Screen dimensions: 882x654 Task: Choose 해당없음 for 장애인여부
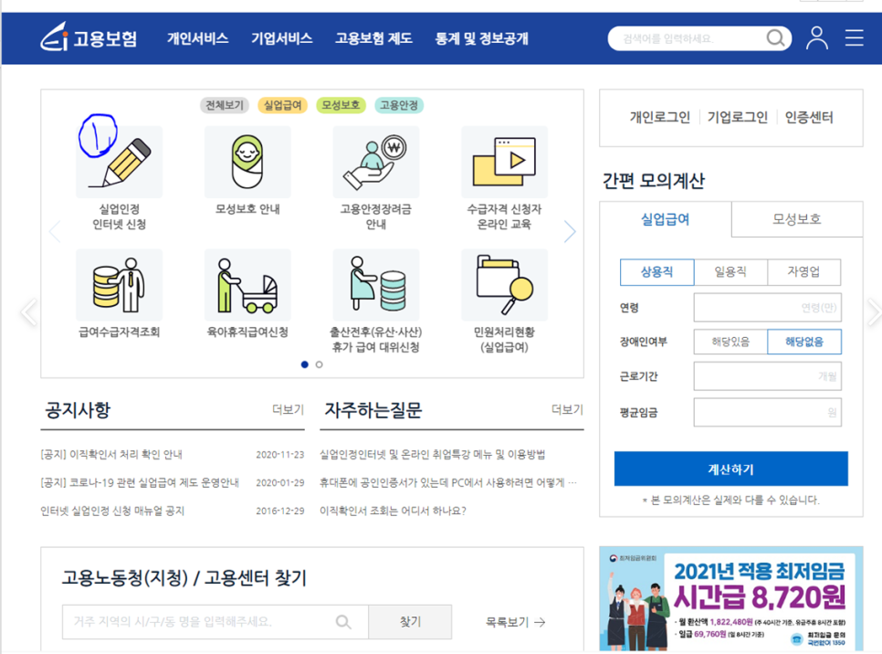tap(804, 342)
